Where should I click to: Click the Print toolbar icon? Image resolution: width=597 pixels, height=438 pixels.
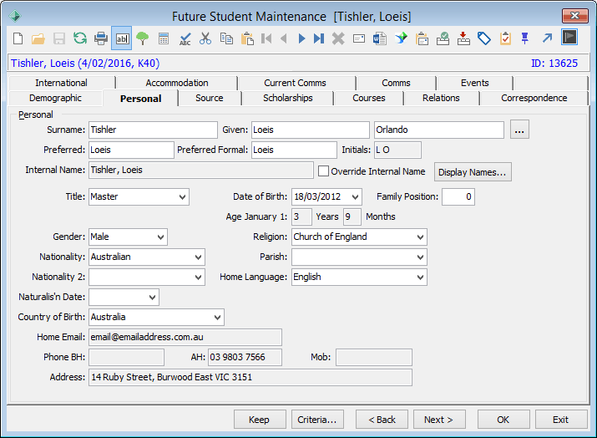[x=101, y=38]
